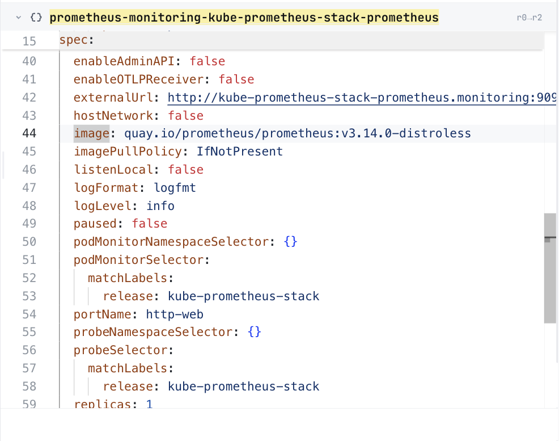
Task: Click the false value of listenLocal
Action: tap(186, 170)
